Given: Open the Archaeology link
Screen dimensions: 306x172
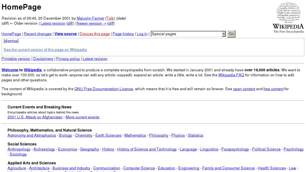Looking at the screenshot, I should point(44,149).
